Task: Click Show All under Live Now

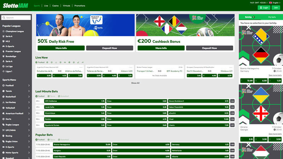Action: coord(135,83)
